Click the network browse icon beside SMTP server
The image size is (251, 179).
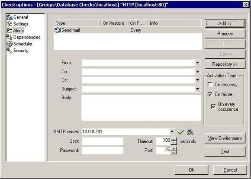[x=190, y=132]
